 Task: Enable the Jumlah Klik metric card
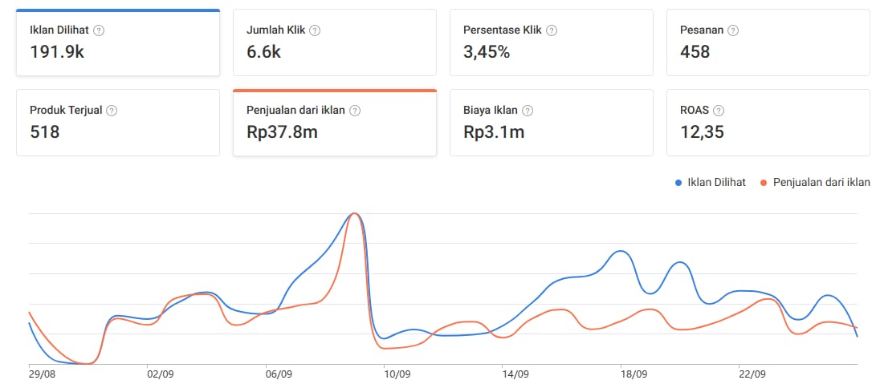point(334,42)
